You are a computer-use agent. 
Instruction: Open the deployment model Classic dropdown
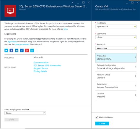[25, 113]
